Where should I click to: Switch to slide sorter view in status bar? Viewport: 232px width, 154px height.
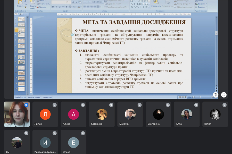pos(182,97)
